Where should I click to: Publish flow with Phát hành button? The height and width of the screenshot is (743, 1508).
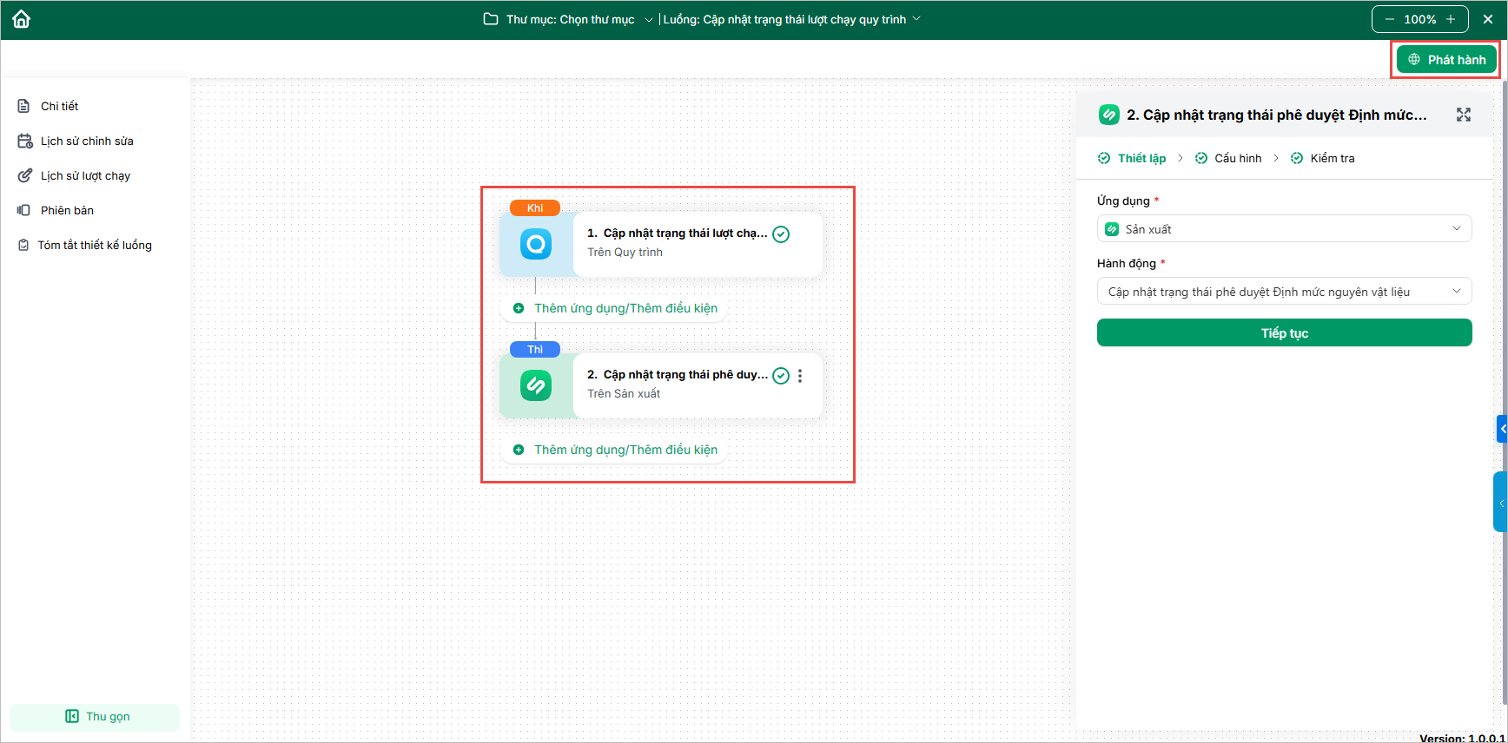click(x=1446, y=60)
